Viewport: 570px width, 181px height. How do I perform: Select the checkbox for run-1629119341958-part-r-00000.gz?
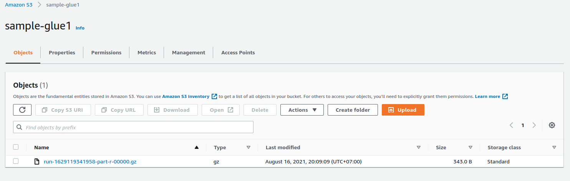(16, 161)
